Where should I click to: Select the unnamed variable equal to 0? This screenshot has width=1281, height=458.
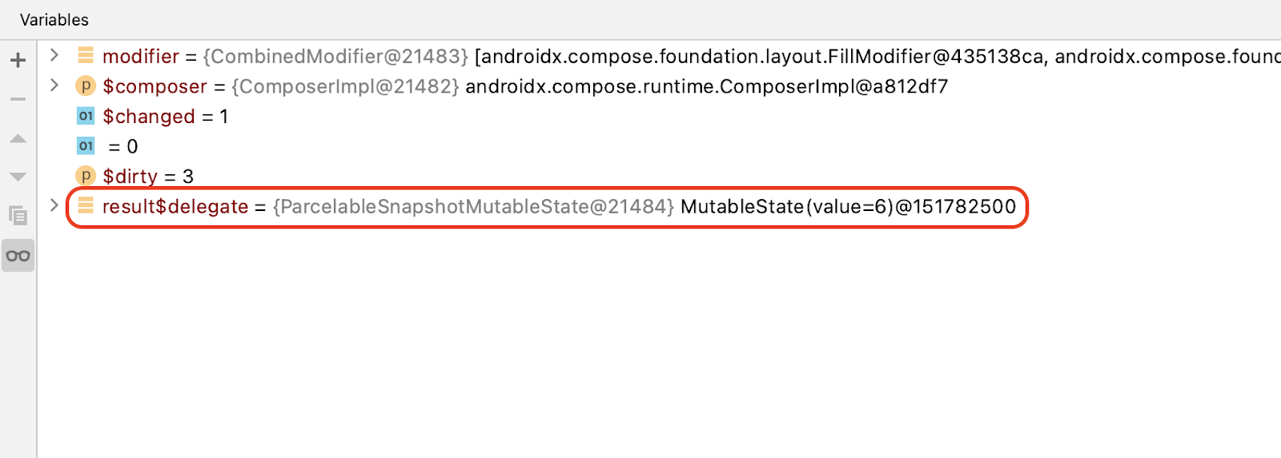[123, 147]
